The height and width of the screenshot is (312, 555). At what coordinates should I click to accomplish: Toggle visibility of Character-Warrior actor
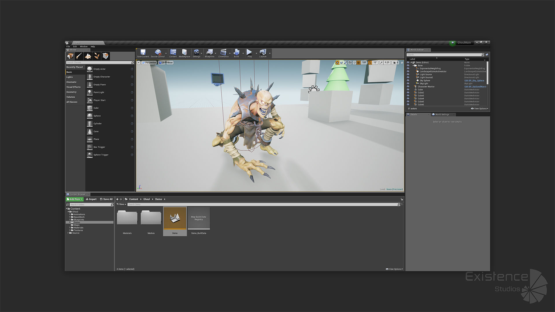pos(408,87)
